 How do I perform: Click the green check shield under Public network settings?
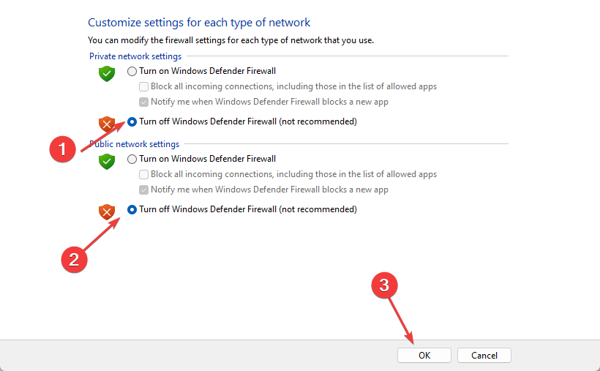[107, 161]
